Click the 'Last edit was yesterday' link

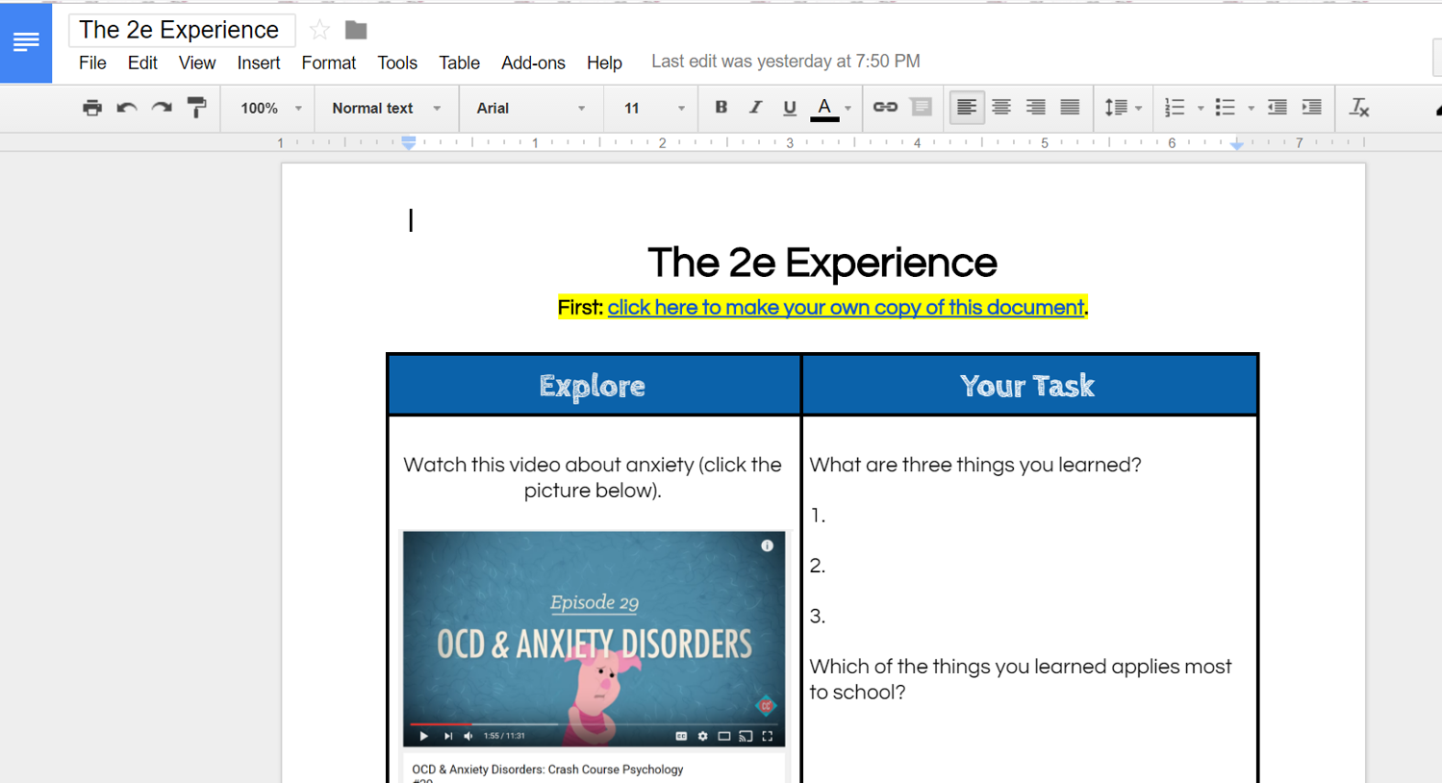coord(786,62)
